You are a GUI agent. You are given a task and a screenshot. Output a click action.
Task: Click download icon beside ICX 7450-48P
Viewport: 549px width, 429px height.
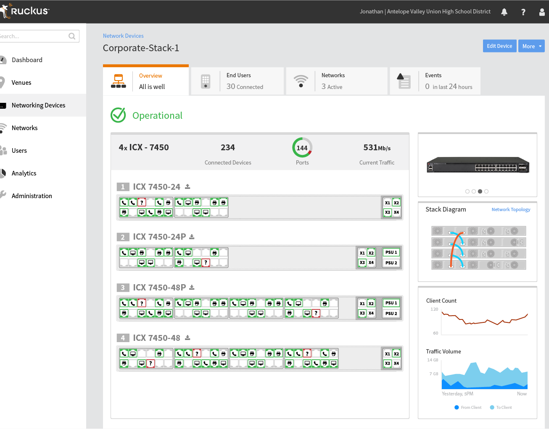click(192, 288)
